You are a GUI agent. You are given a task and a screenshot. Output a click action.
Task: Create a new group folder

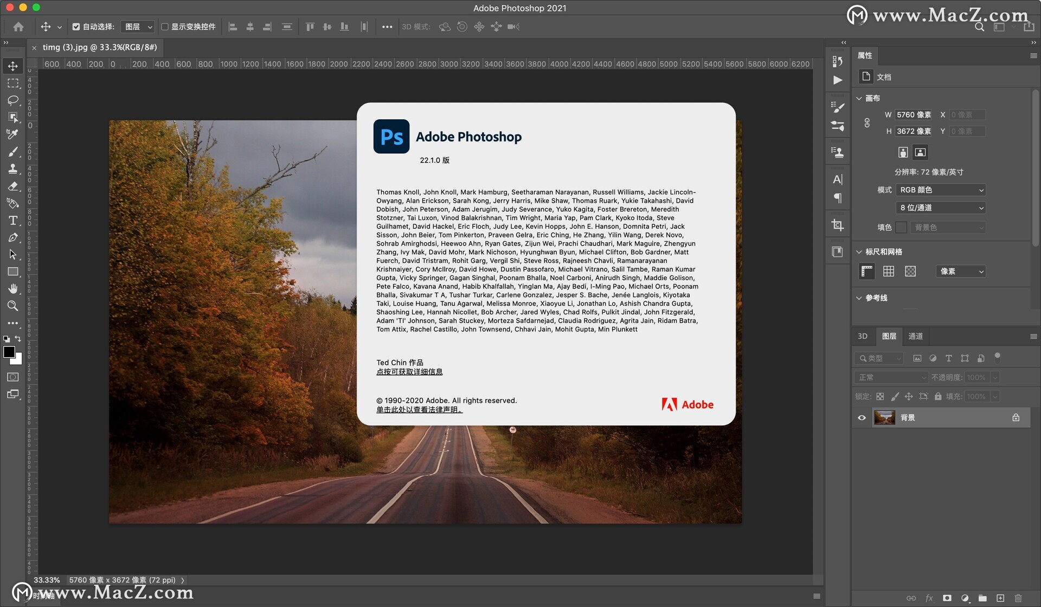(x=982, y=598)
